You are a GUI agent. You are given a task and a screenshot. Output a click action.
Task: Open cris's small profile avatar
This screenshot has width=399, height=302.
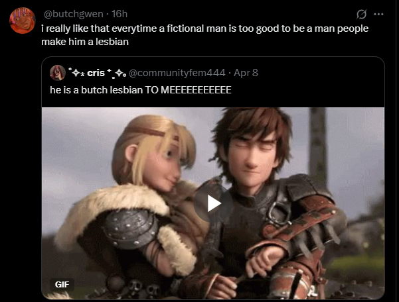pyautogui.click(x=58, y=73)
